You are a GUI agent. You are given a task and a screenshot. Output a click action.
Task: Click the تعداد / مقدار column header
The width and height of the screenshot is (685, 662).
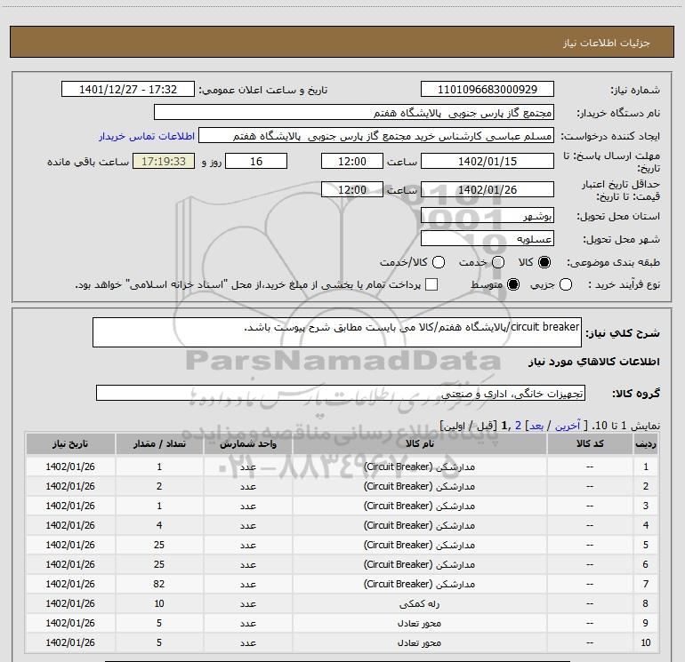pyautogui.click(x=159, y=443)
